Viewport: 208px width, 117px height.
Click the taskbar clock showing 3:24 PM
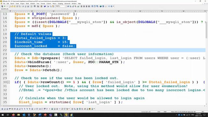click(199, 115)
